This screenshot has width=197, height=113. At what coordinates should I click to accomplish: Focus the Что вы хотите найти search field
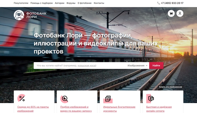click(80, 66)
